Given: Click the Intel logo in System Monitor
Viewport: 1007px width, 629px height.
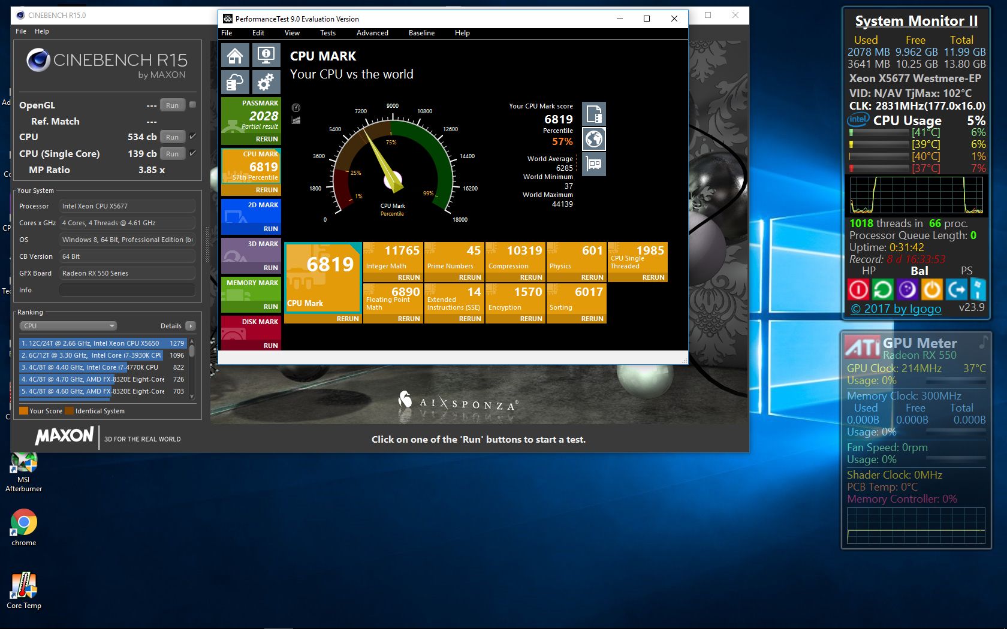Looking at the screenshot, I should pyautogui.click(x=858, y=120).
